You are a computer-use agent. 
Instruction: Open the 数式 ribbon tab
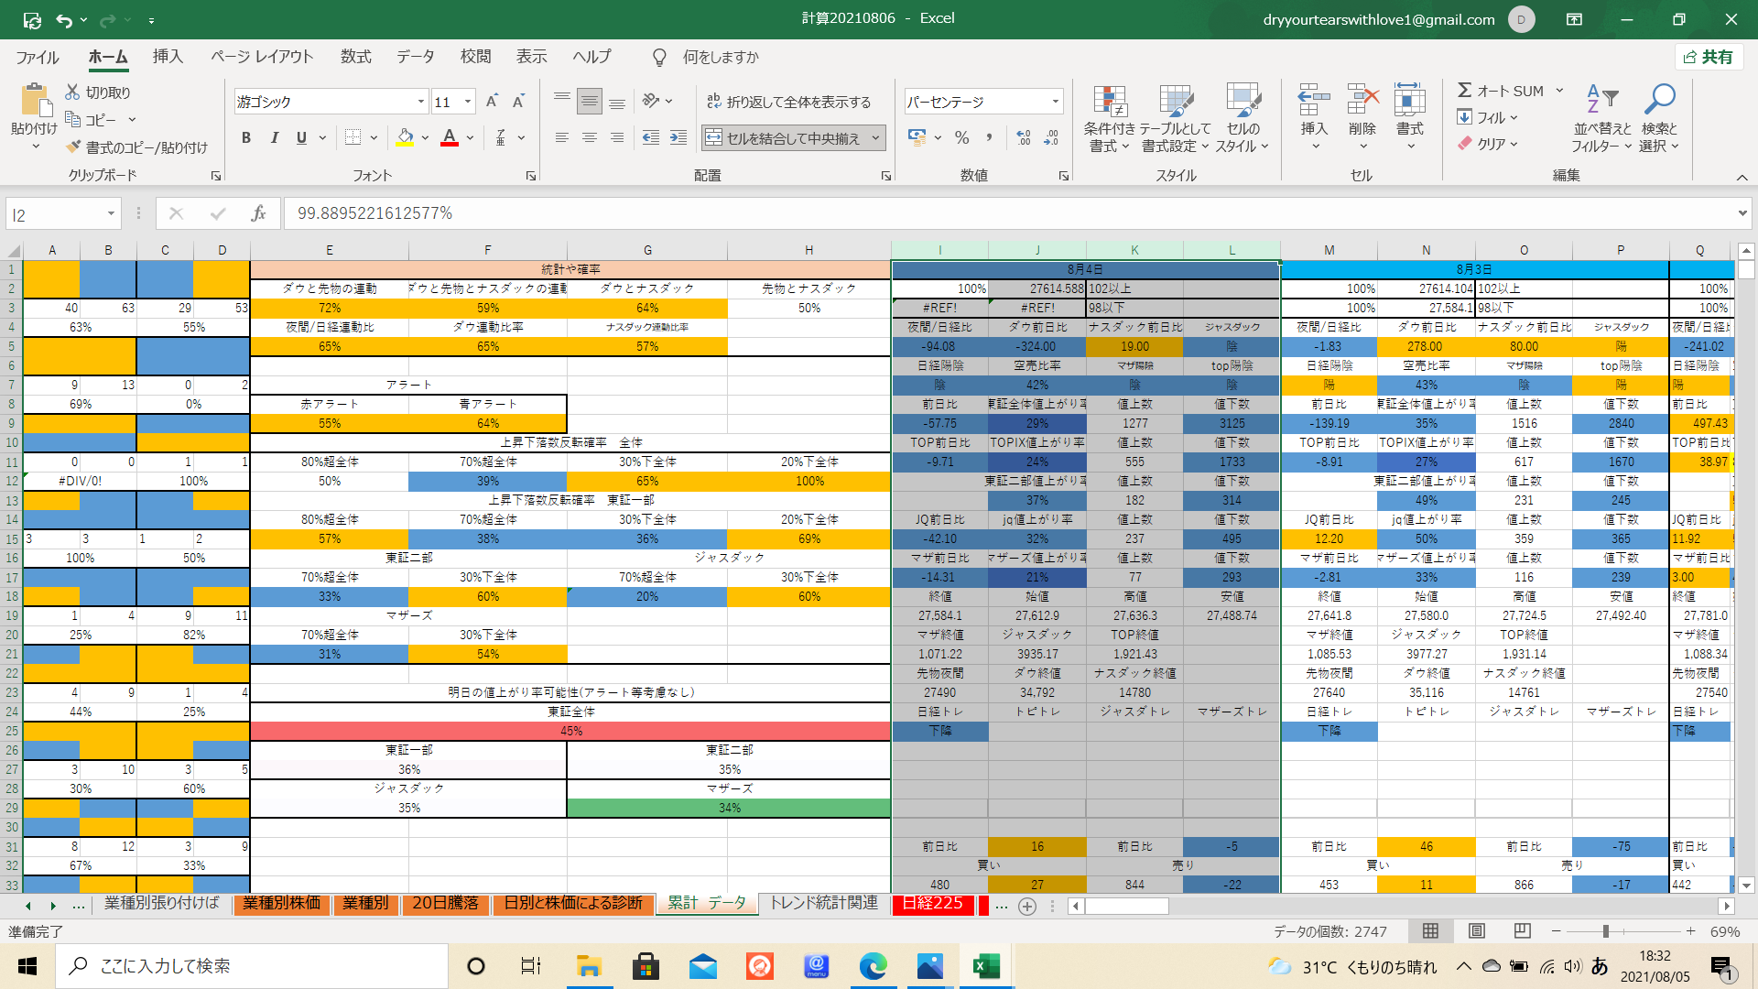[355, 57]
